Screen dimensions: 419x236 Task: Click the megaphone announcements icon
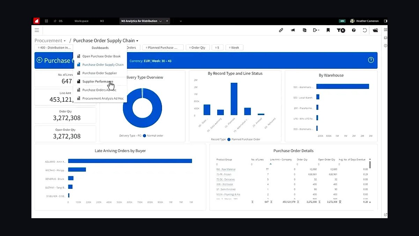tap(293, 30)
